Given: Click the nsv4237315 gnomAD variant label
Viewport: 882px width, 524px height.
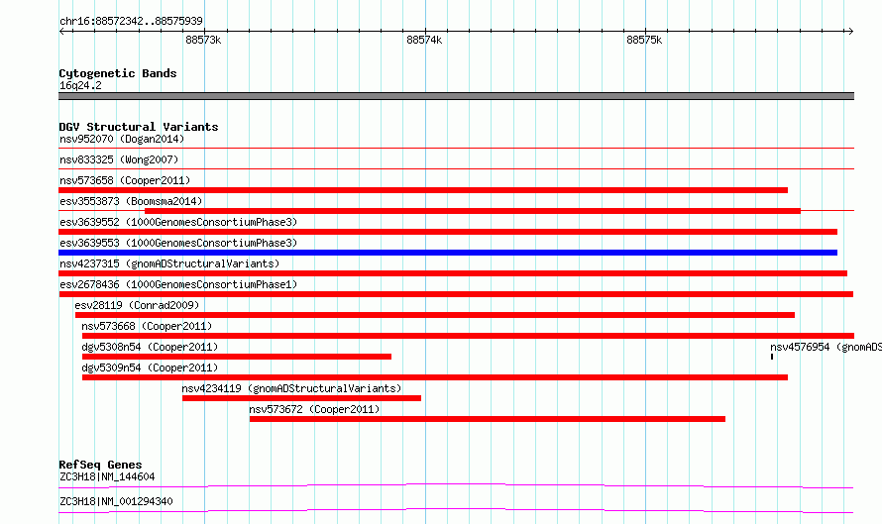Looking at the screenshot, I should [169, 263].
